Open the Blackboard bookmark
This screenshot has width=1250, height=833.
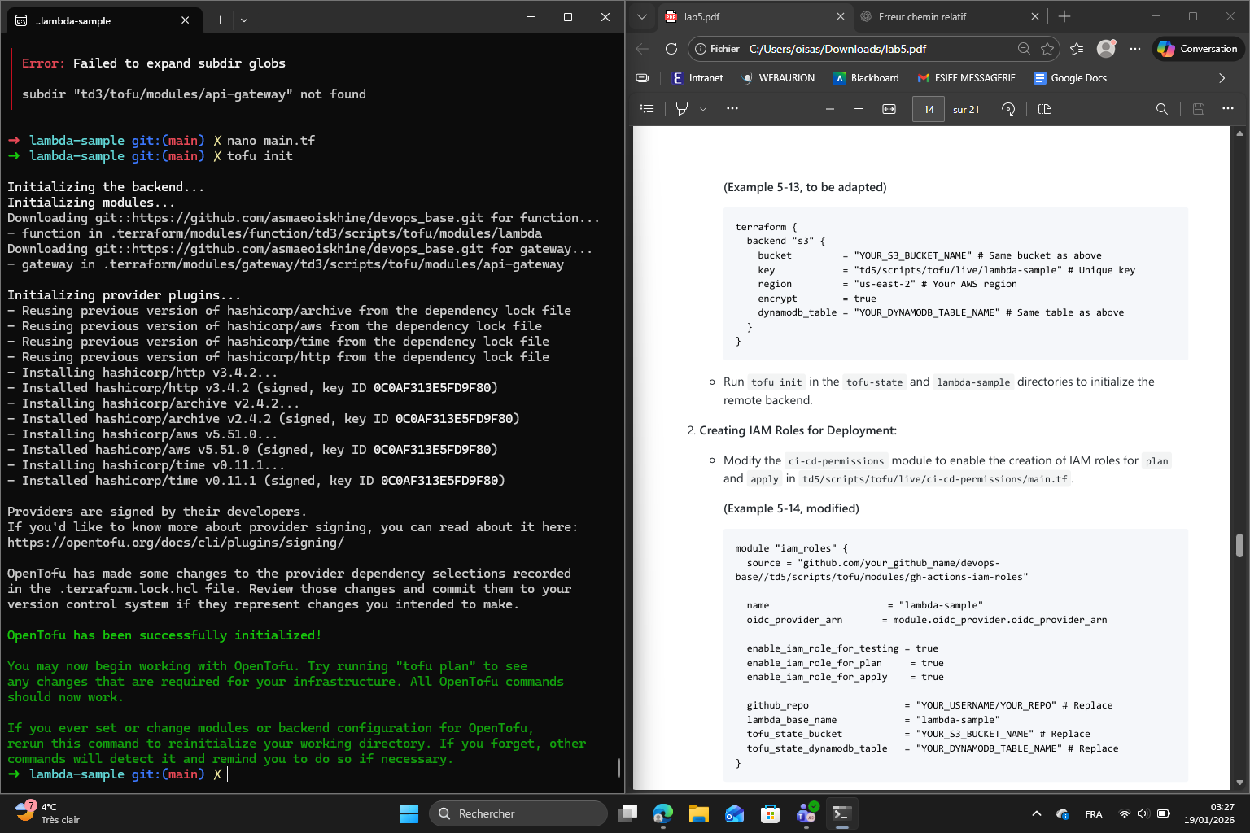[866, 78]
